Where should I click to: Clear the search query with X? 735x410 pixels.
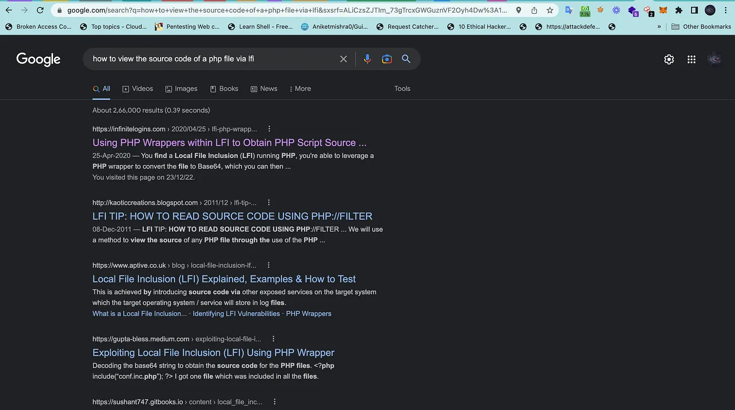coord(343,59)
